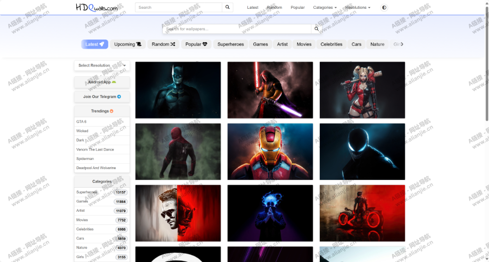Open the Venom blue glow wallpaper

[362, 152]
